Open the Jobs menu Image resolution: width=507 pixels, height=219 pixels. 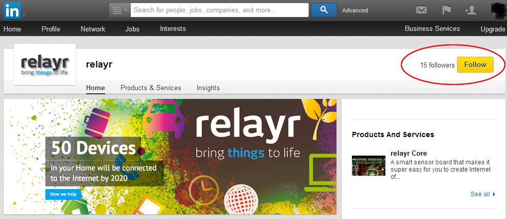(x=132, y=29)
